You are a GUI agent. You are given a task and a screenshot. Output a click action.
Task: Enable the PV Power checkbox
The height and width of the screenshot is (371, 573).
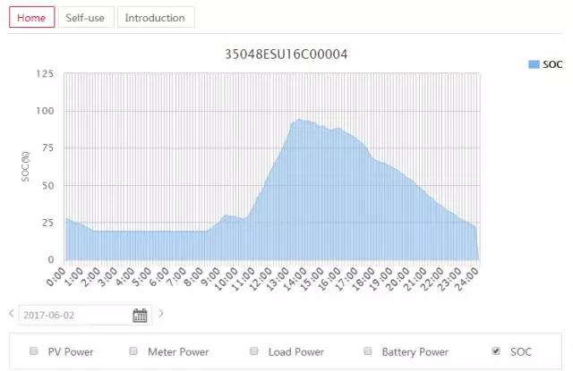point(34,351)
